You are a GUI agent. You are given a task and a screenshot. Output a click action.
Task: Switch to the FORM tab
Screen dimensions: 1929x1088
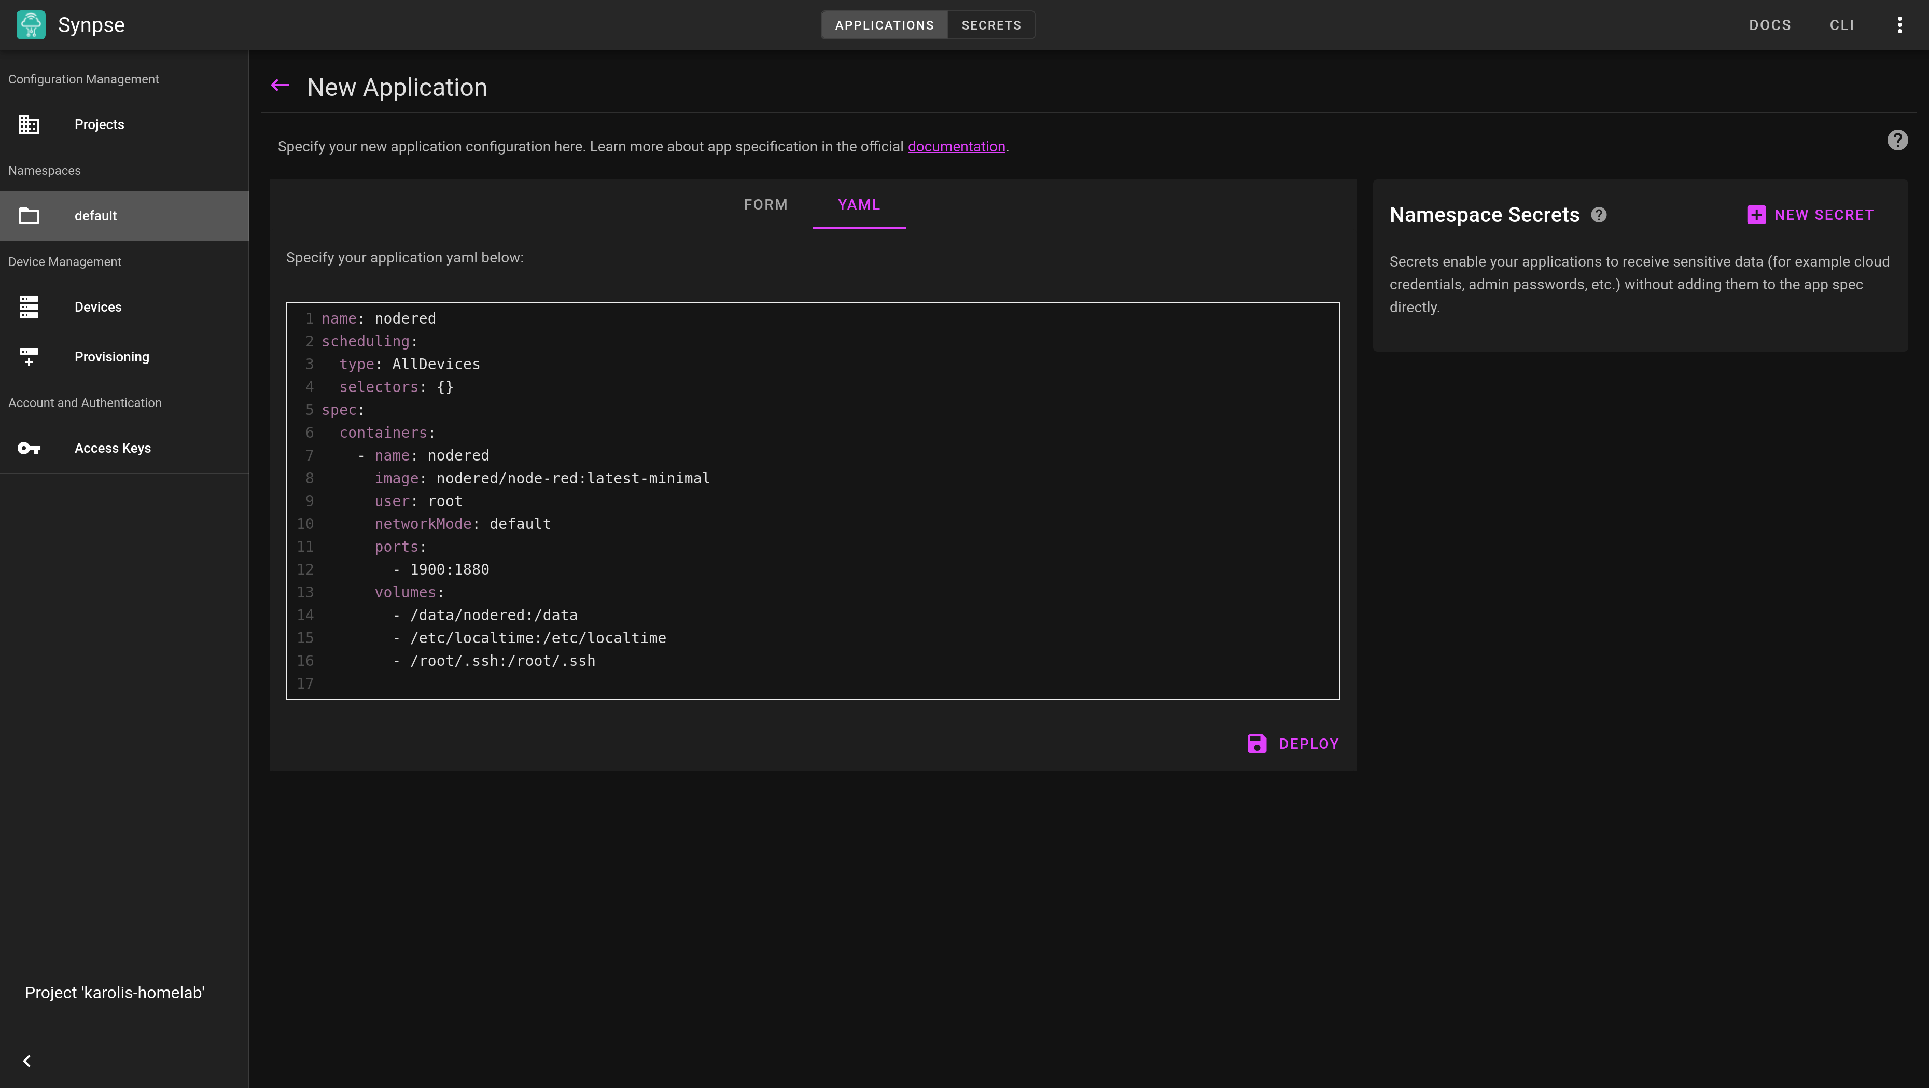click(765, 204)
